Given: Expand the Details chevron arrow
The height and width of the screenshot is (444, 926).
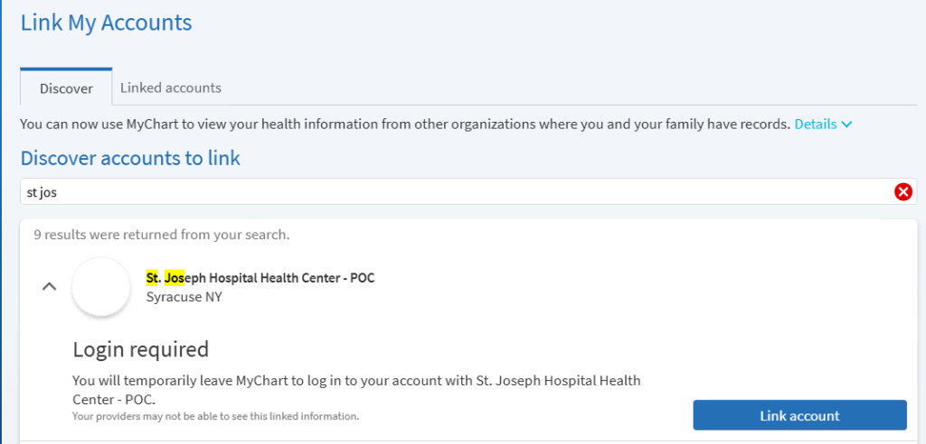Looking at the screenshot, I should pyautogui.click(x=846, y=125).
